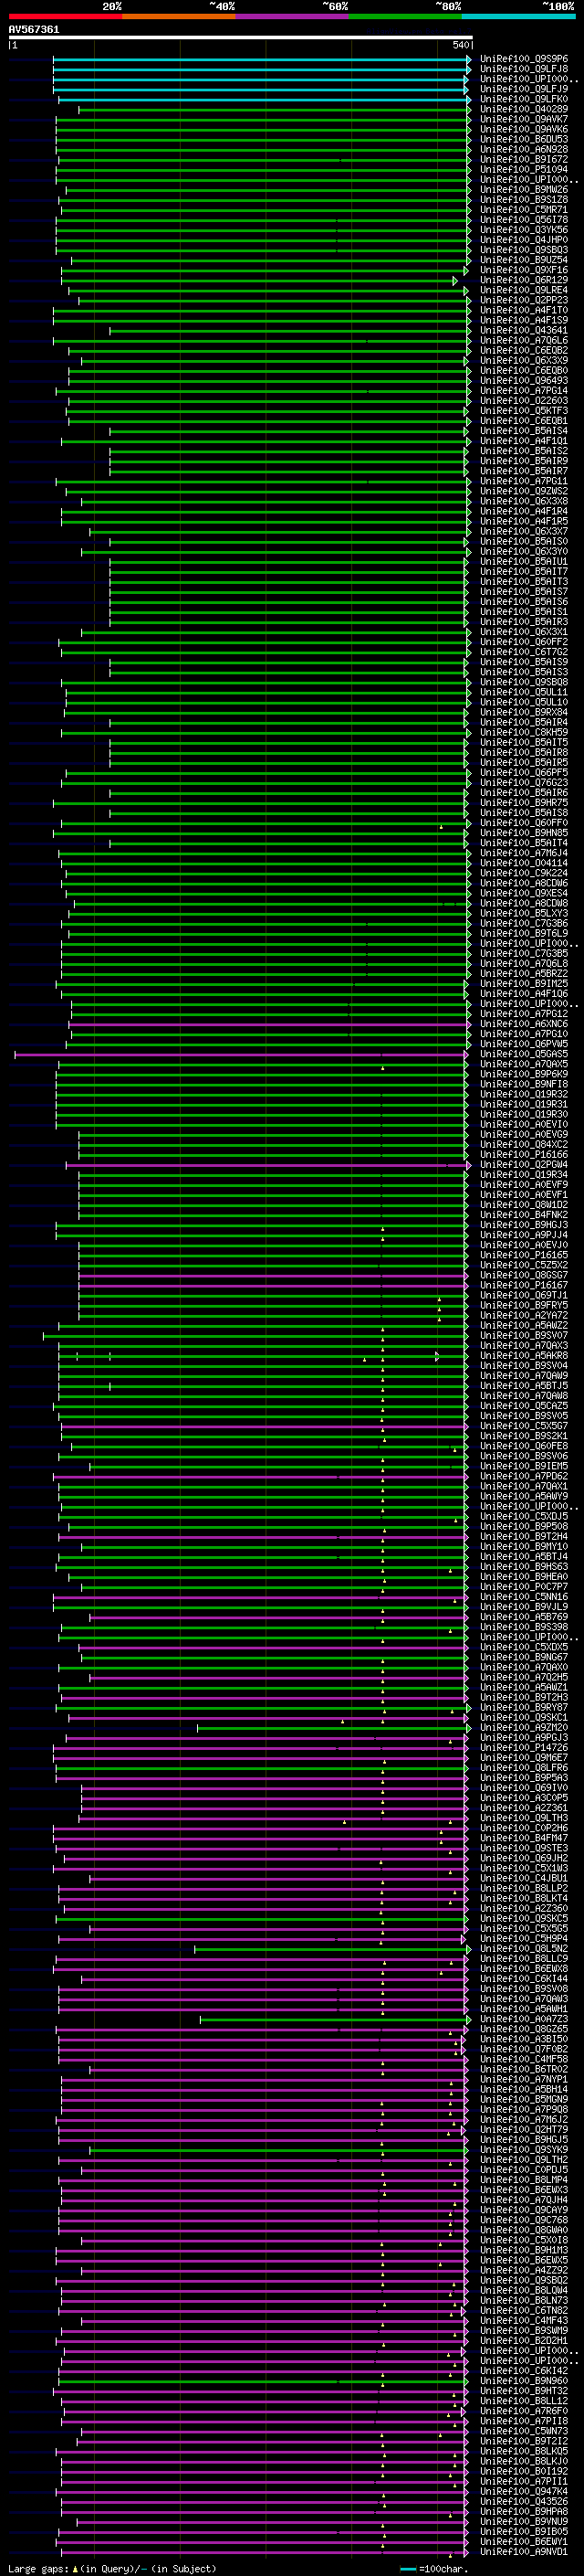Screen dimensions: 584x2576
Task: Select label UniRef100_Q8GSG7
Action: pyautogui.click(x=524, y=1275)
